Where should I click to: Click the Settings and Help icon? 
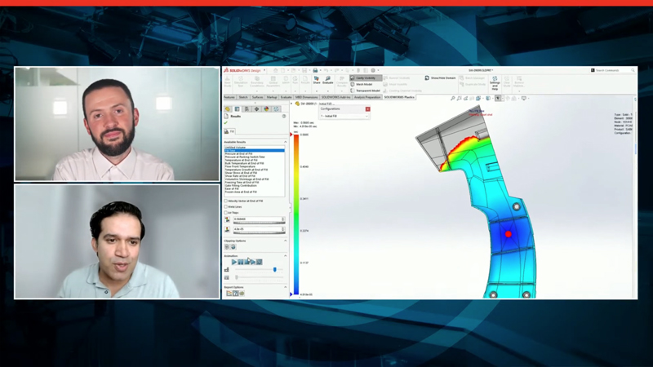tap(495, 82)
